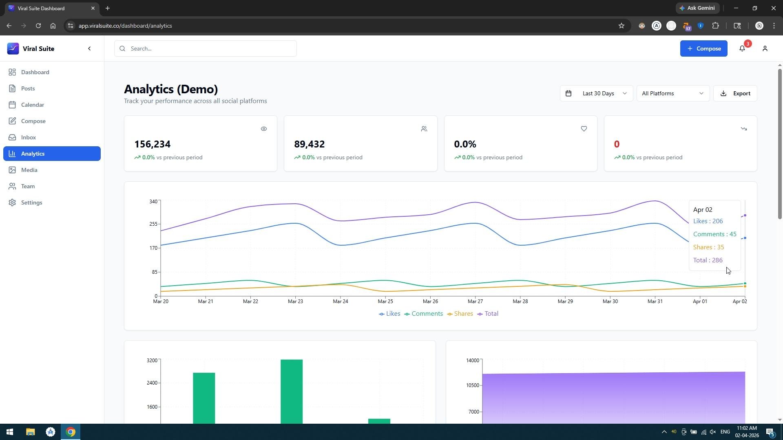783x440 pixels.
Task: Click the trend icon on fourth card
Action: point(744,129)
